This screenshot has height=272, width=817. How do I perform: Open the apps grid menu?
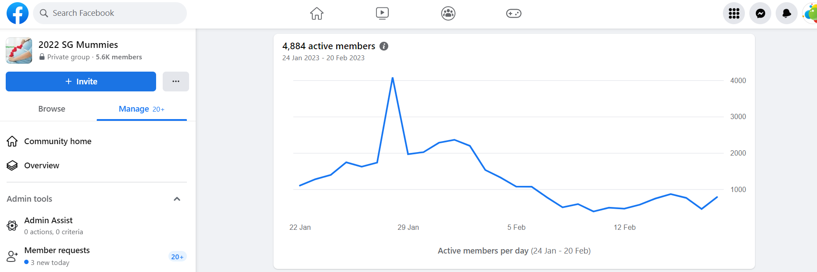click(734, 14)
